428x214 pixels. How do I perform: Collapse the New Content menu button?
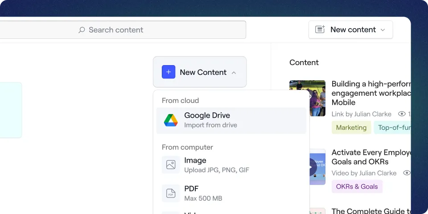click(200, 72)
